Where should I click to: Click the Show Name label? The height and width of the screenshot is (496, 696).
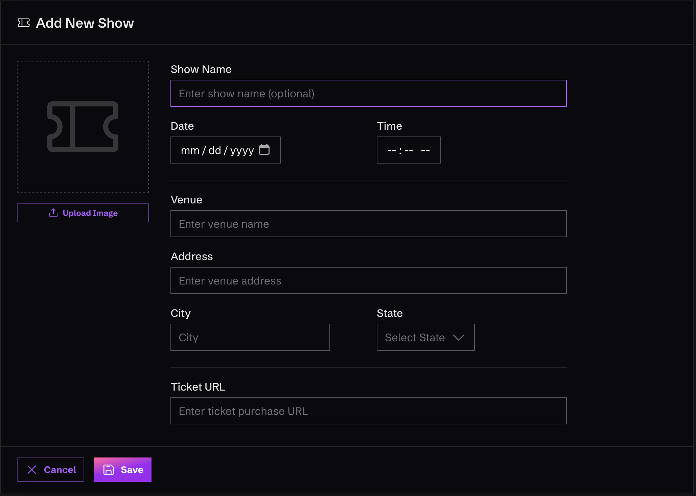tap(201, 69)
